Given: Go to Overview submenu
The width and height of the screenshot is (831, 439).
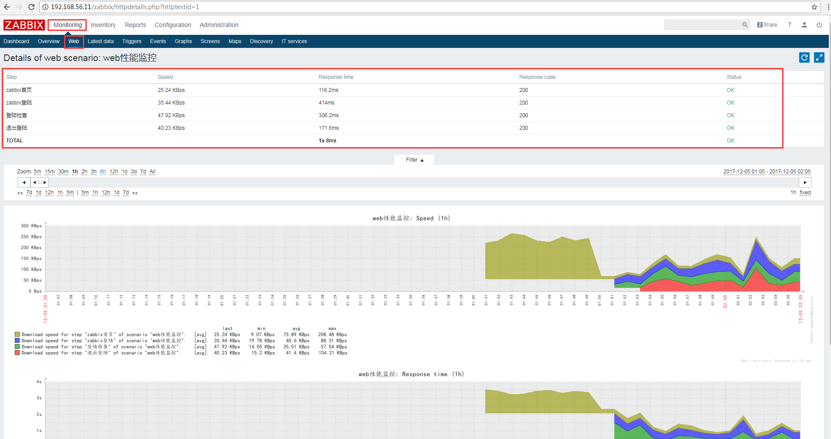Looking at the screenshot, I should coord(48,41).
